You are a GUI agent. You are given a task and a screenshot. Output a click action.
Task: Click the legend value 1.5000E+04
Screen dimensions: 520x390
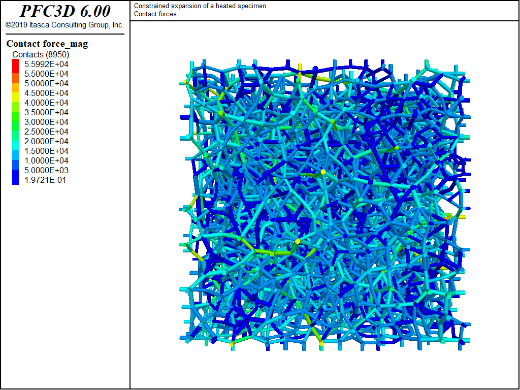point(46,151)
